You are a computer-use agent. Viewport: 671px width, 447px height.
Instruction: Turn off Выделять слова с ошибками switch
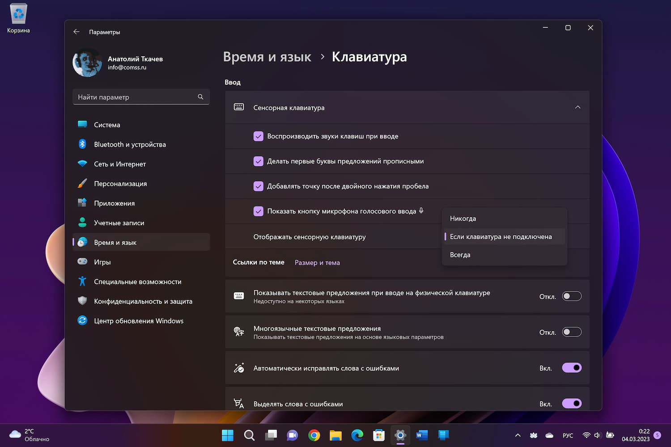[x=572, y=404]
